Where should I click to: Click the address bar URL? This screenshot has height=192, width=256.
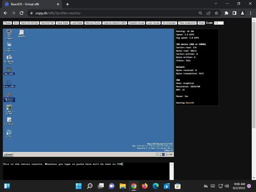coord(58,13)
